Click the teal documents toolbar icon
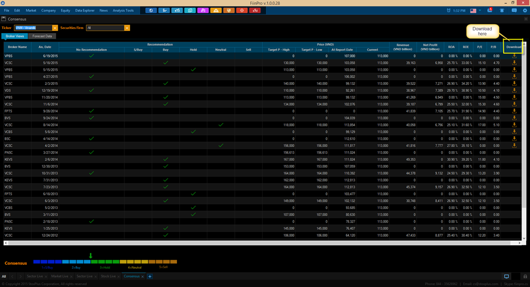The height and width of the screenshot is (287, 530). point(190,10)
